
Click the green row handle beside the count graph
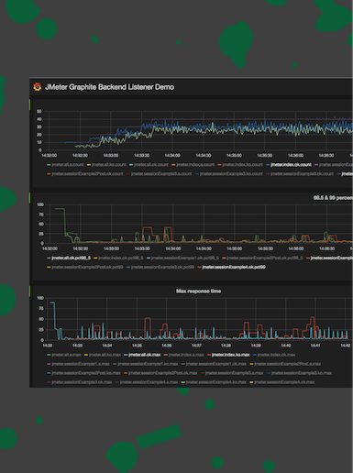[x=30, y=104]
